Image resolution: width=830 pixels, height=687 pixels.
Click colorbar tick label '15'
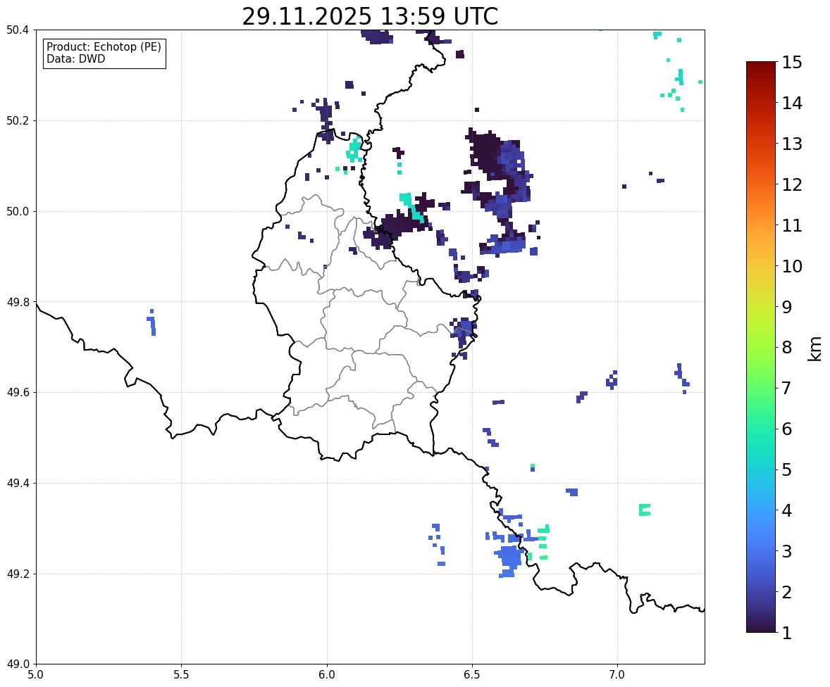pos(792,63)
